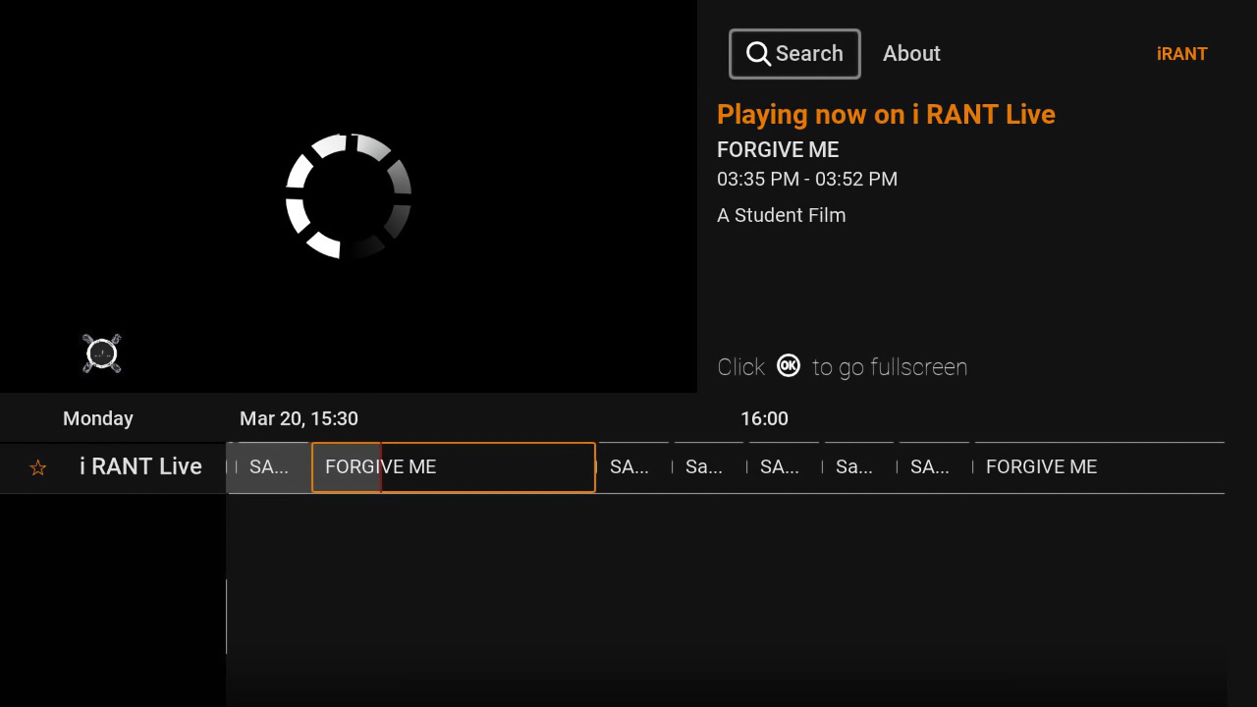Viewport: 1257px width, 707px height.
Task: Click the 03:35 PM - 03:52 PM time range
Action: 807,179
